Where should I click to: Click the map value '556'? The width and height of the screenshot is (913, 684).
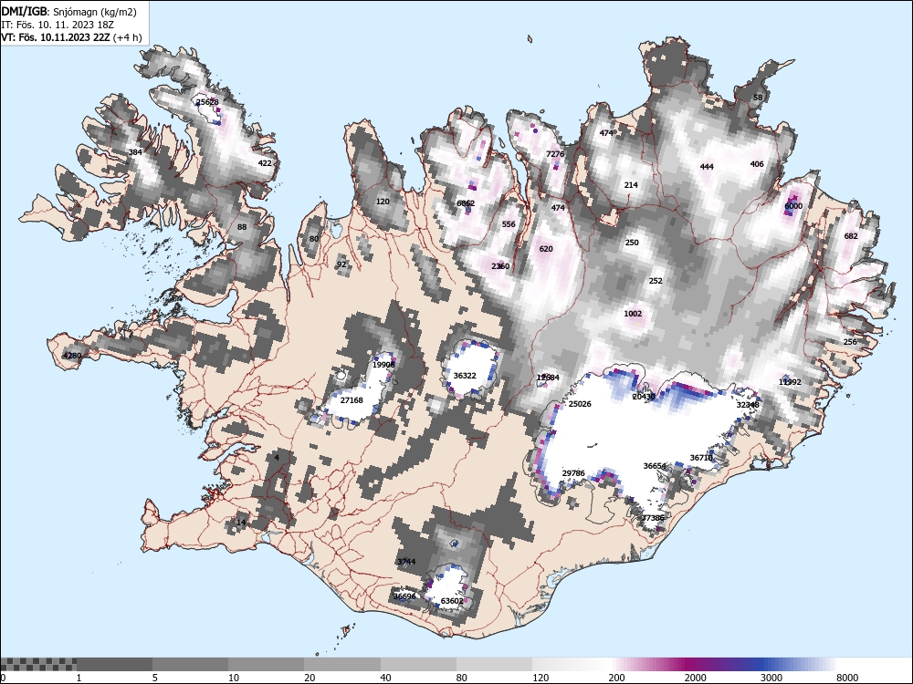(509, 224)
